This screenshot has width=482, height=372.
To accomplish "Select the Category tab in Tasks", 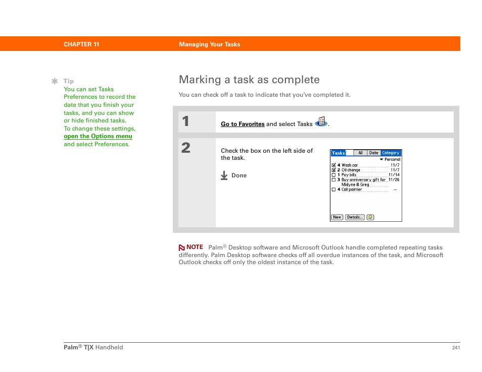I will (x=391, y=153).
